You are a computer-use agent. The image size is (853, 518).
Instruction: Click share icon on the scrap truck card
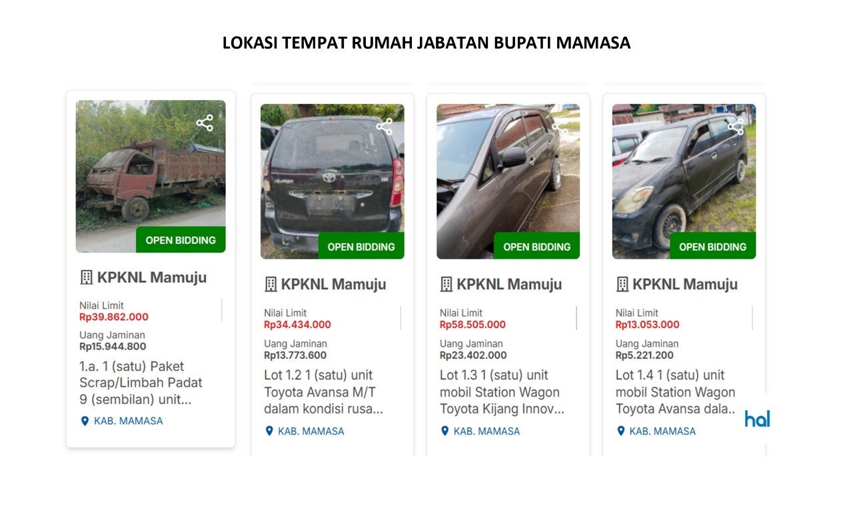[205, 123]
